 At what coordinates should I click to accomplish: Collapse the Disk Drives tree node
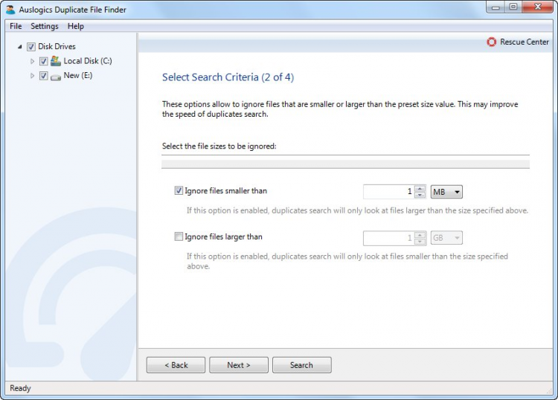point(20,47)
